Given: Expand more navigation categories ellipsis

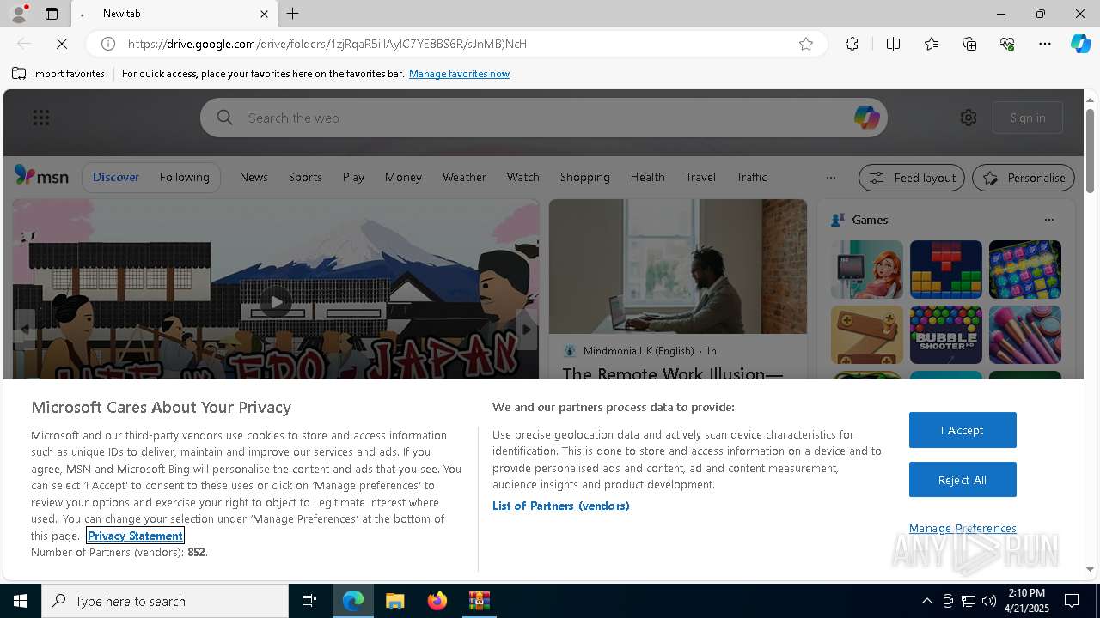Looking at the screenshot, I should (830, 178).
